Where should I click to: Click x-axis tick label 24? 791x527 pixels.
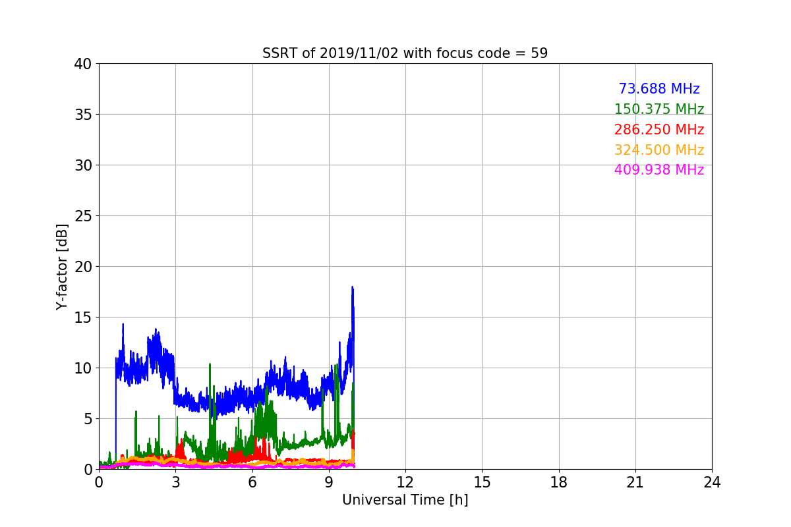tap(712, 482)
